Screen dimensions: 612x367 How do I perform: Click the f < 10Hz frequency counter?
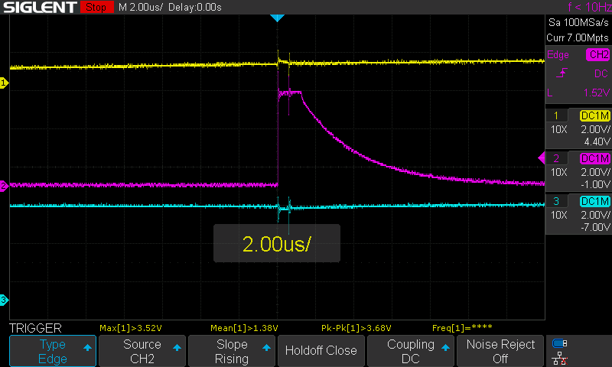[x=589, y=7]
